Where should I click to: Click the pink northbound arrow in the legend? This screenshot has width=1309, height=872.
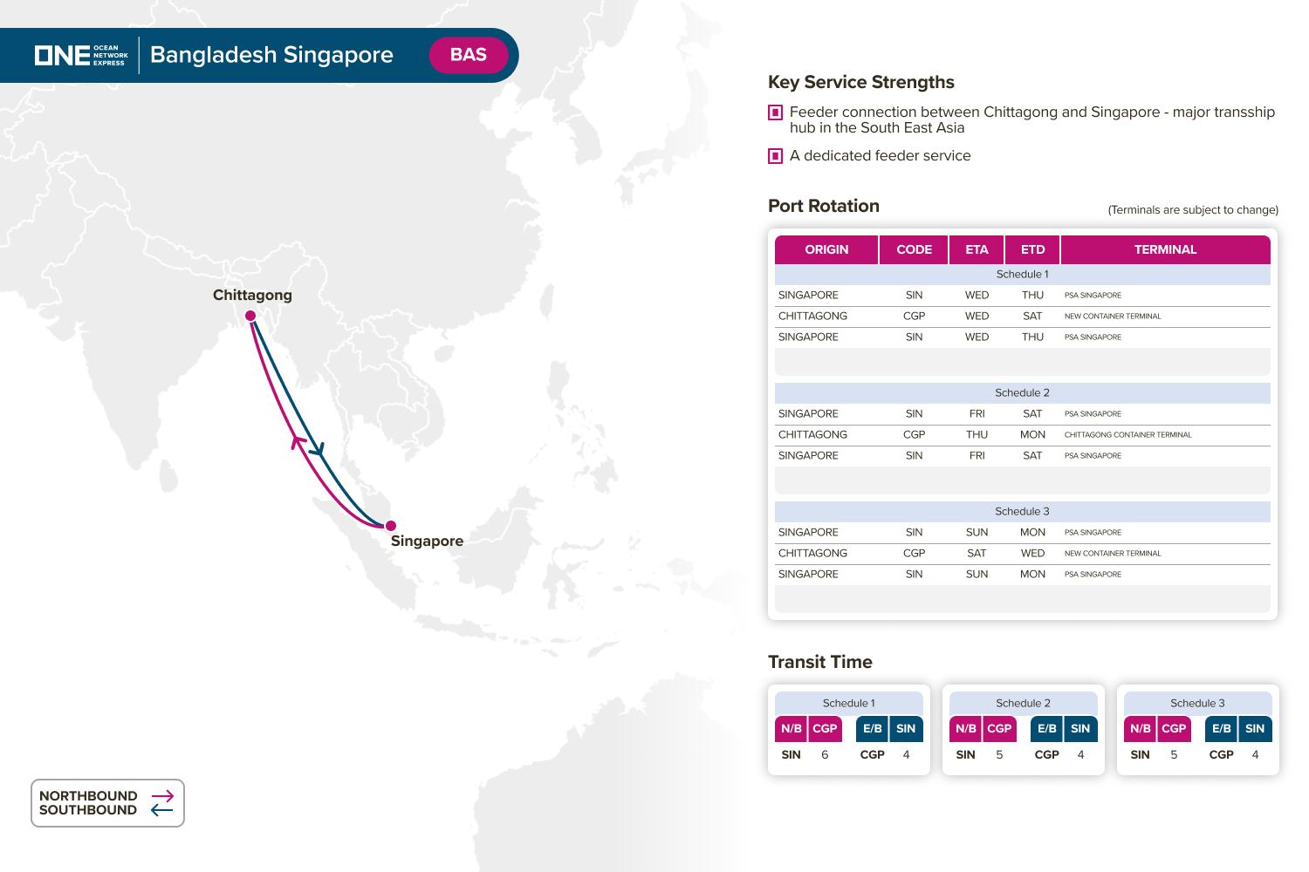pyautogui.click(x=162, y=796)
